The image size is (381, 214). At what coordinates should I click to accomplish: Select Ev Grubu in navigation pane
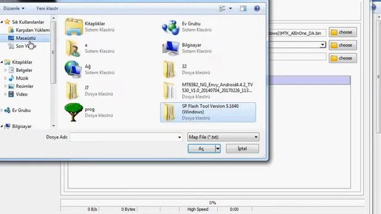pyautogui.click(x=18, y=110)
